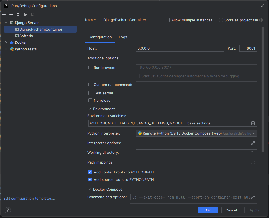Click the help question mark button
The width and height of the screenshot is (269, 218).
[8, 210]
